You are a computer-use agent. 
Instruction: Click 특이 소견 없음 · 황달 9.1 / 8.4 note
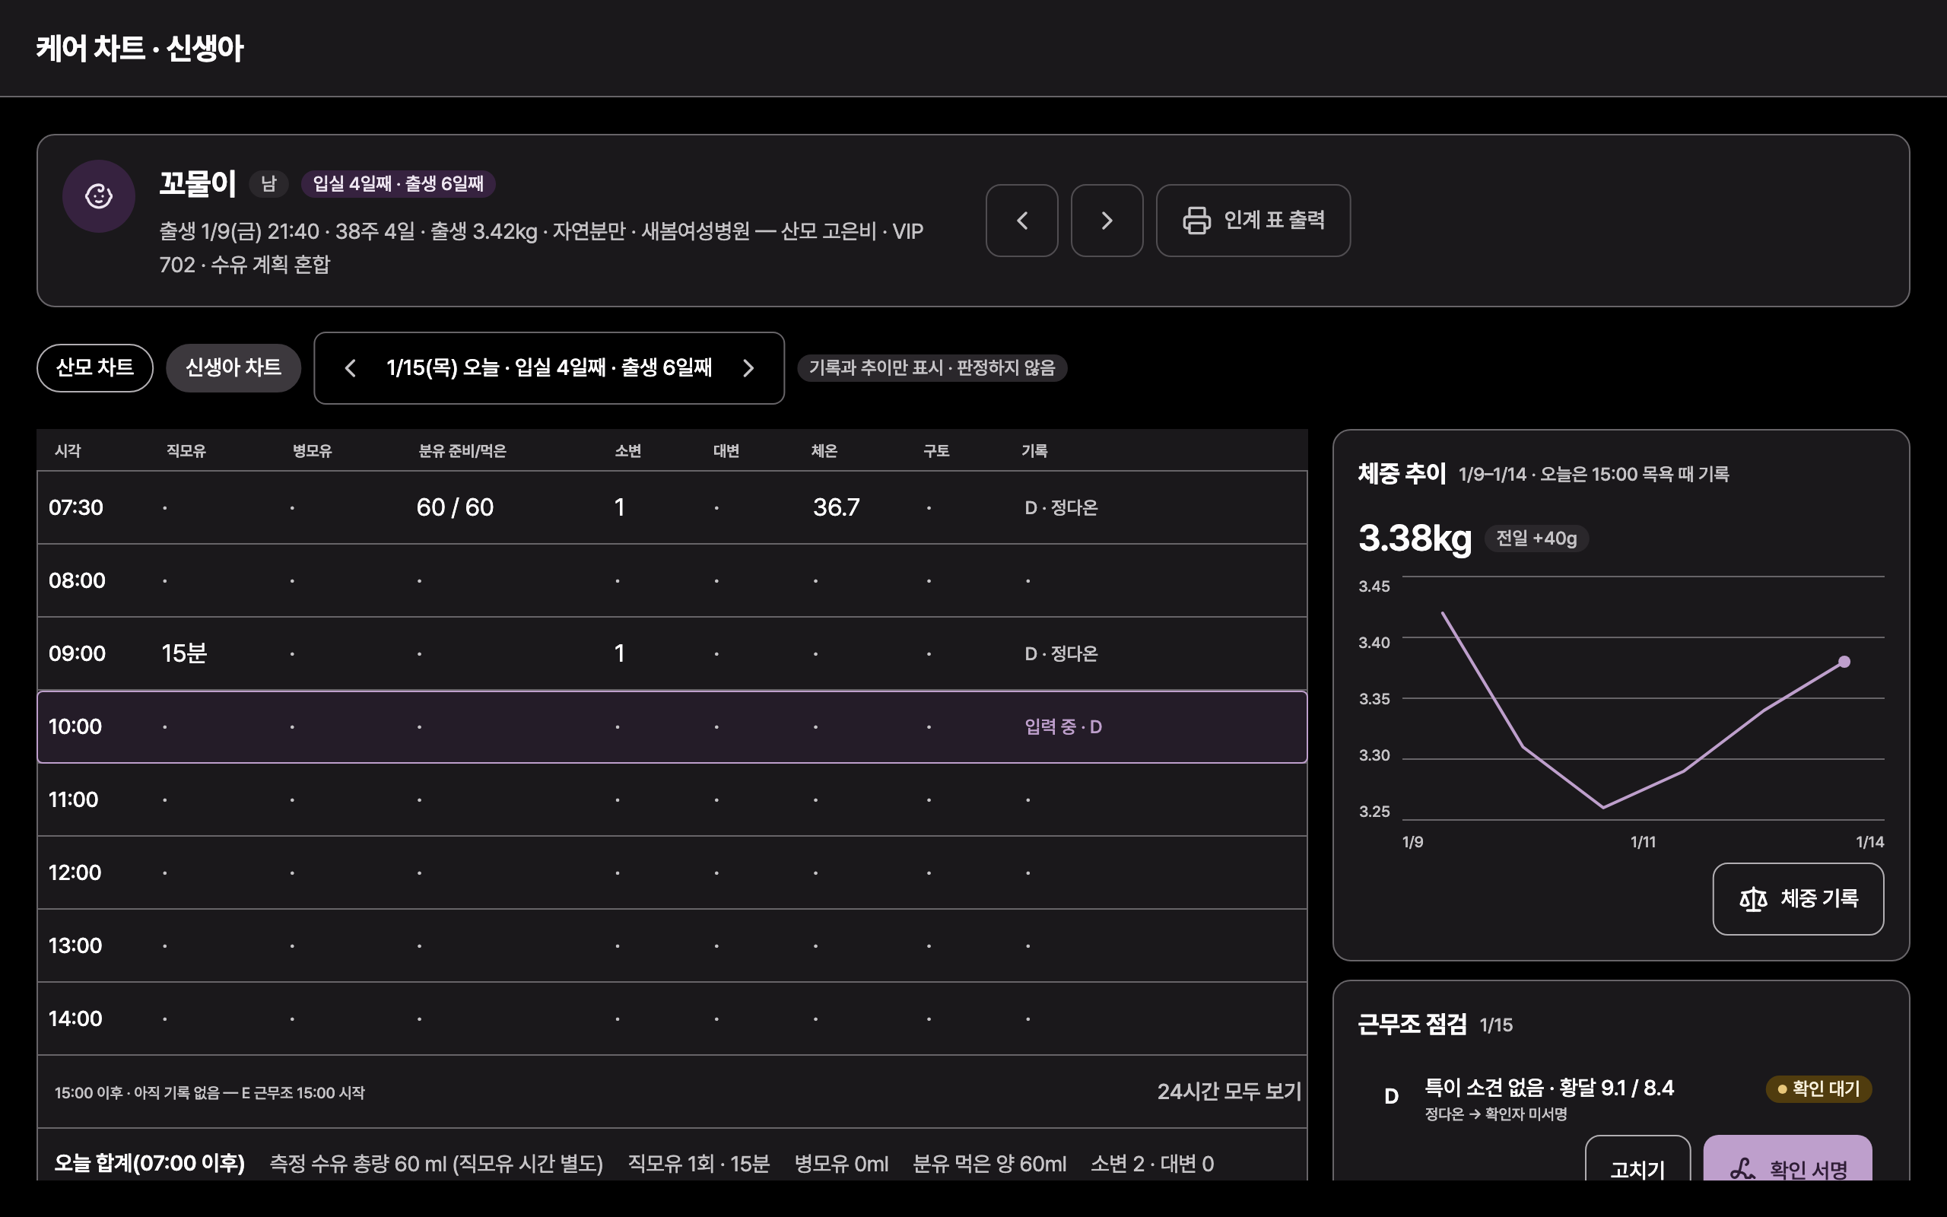pos(1548,1088)
